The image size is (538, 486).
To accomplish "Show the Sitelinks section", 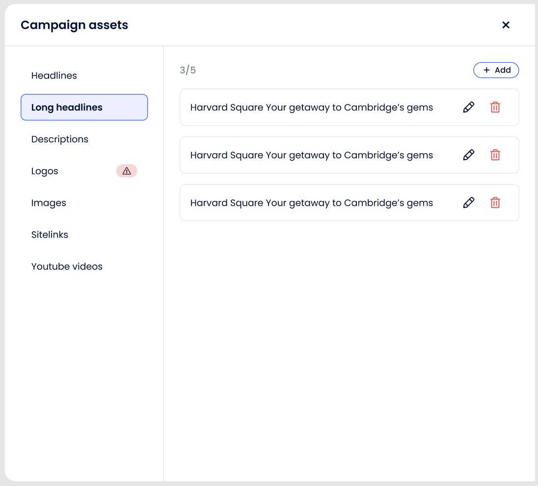I will (x=50, y=235).
